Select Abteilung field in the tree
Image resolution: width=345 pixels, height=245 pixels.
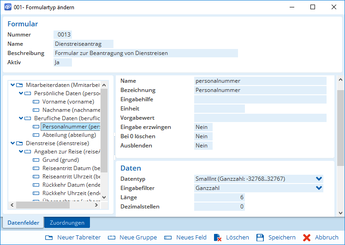[x=69, y=135]
